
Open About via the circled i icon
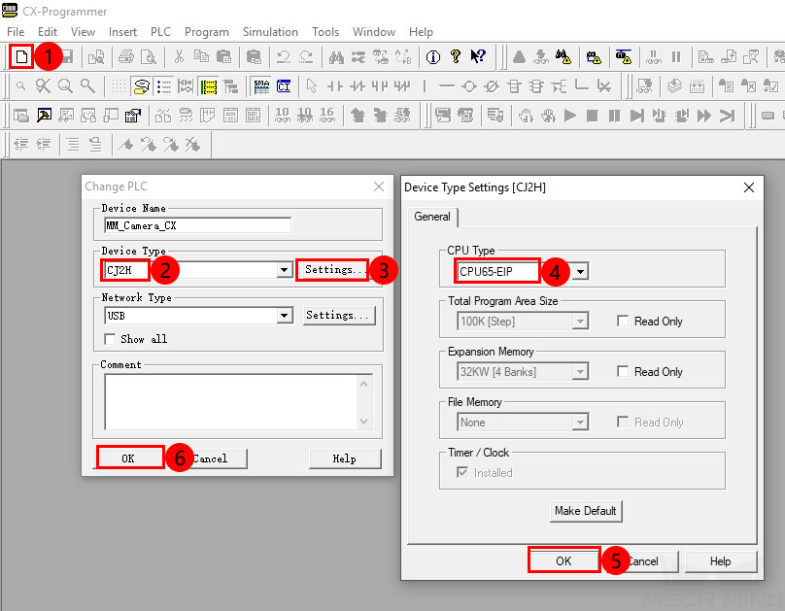pyautogui.click(x=433, y=57)
